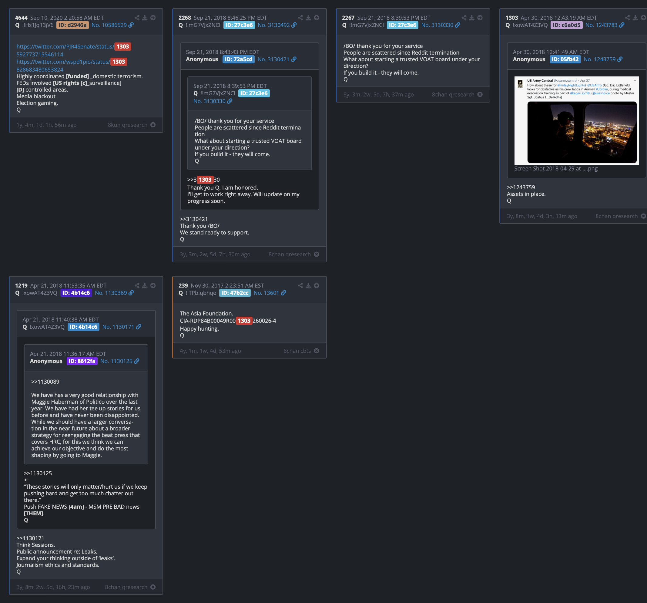Viewport: 647px width, 603px height.
Task: Click reply reference >>1130171
Action: pyautogui.click(x=30, y=538)
